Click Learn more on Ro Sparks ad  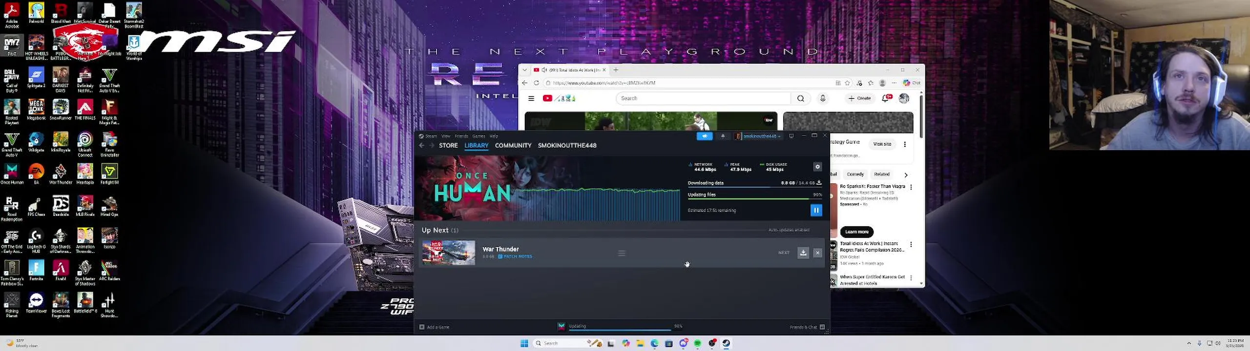pyautogui.click(x=856, y=232)
